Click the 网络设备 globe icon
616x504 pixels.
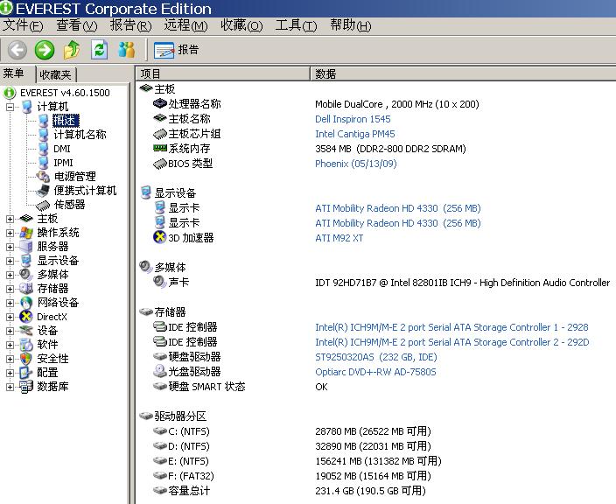click(x=26, y=303)
